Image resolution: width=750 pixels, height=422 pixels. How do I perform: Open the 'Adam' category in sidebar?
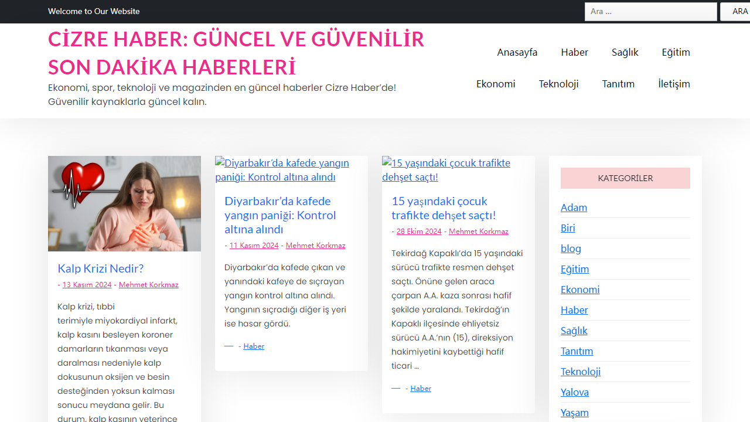click(x=574, y=207)
